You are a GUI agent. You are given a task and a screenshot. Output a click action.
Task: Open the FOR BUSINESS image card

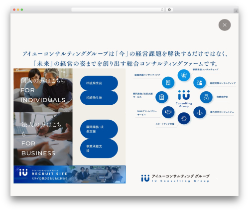click(43, 139)
